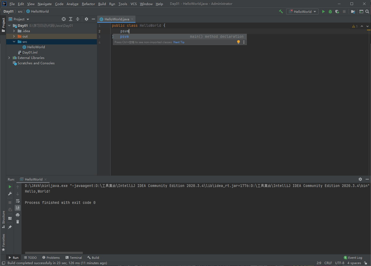Screen dimensions: 371x266
Task: Open the Terminal tool window tab
Action: pos(74,257)
